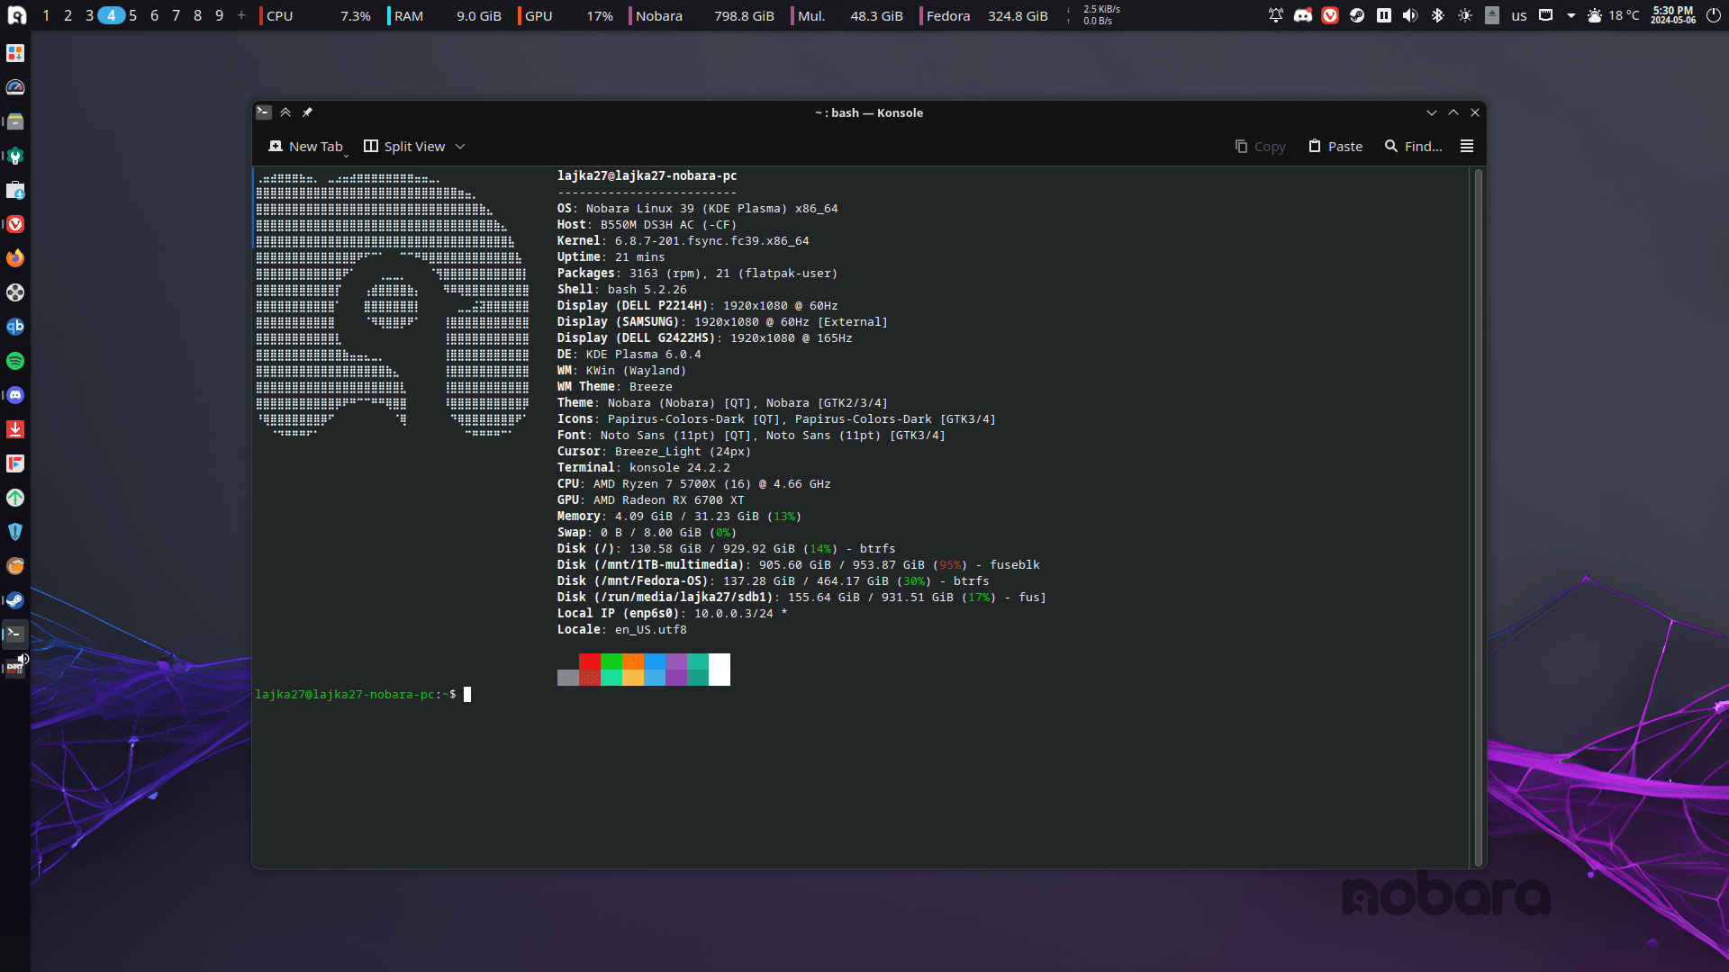Screen dimensions: 1729x972
Task: Switch to virtual desktop 2
Action: (68, 15)
